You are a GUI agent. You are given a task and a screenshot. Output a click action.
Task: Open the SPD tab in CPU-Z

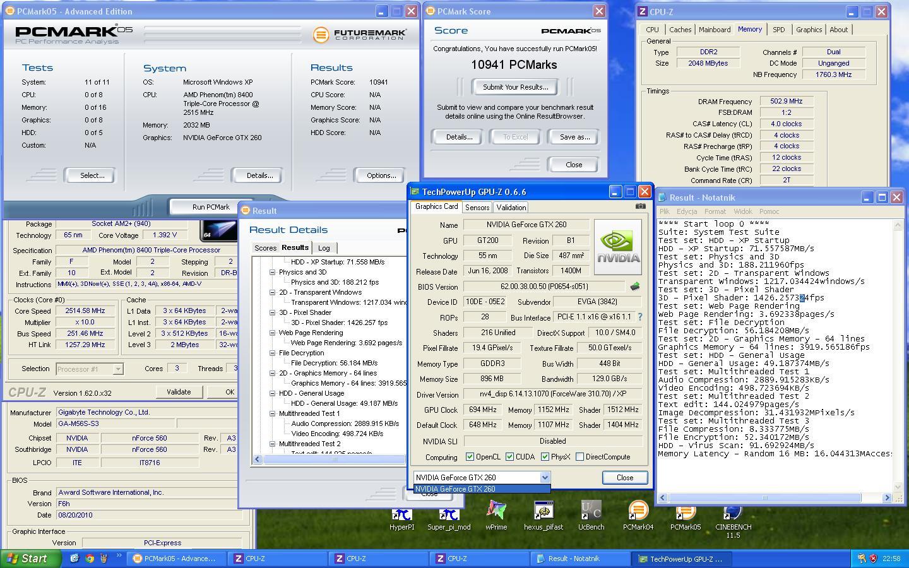778,30
